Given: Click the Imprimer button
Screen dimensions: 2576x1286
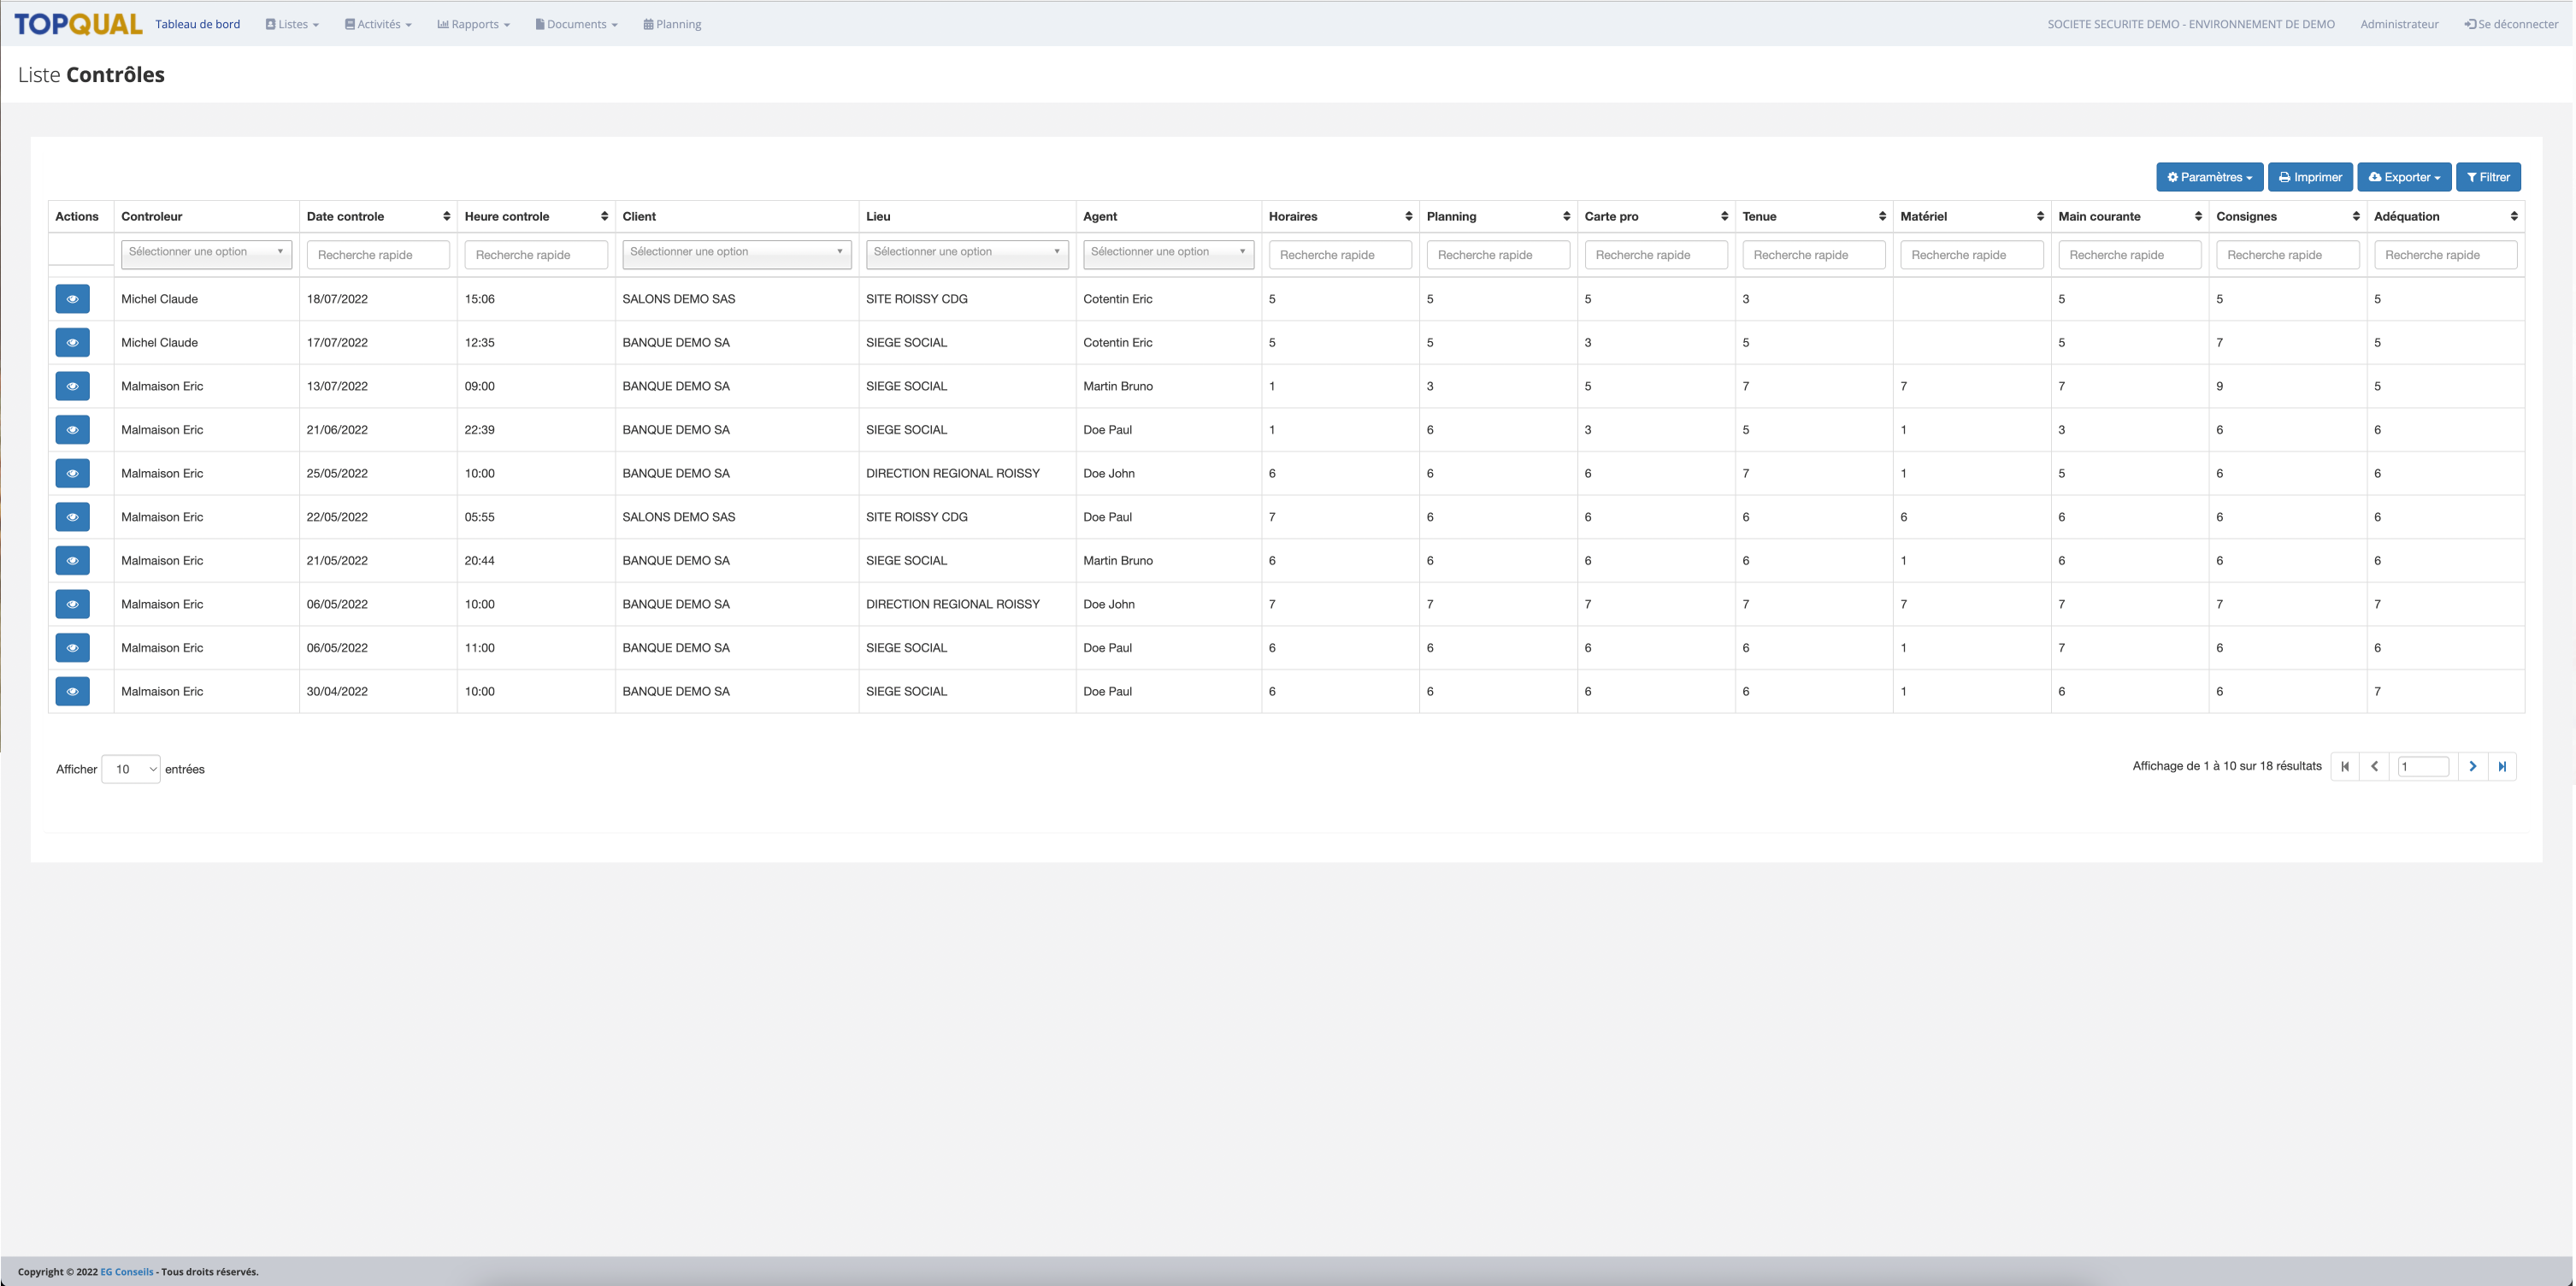Looking at the screenshot, I should point(2309,177).
